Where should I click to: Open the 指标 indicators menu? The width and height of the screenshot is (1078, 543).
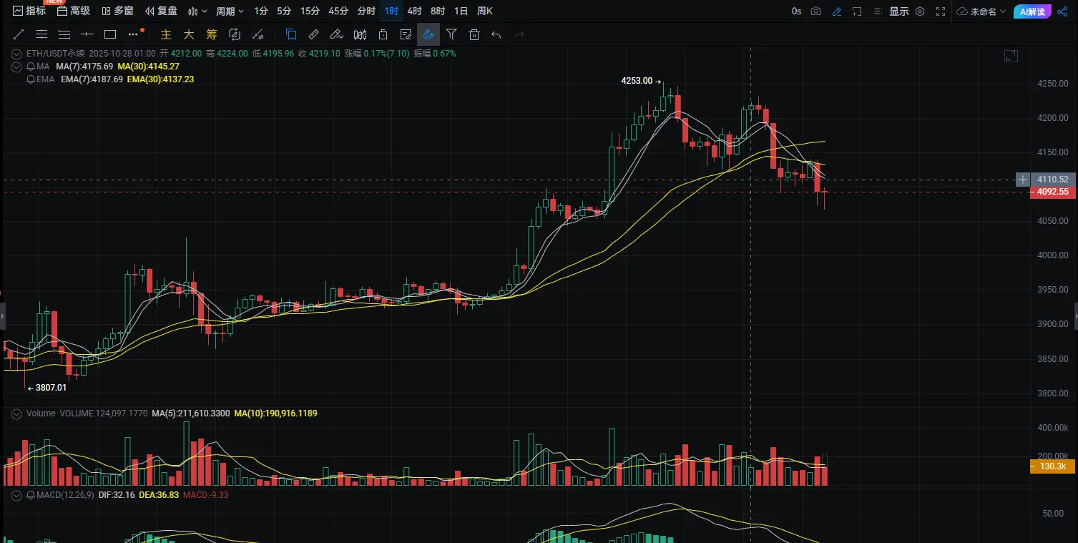tap(29, 11)
